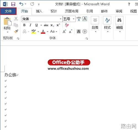The image size is (138, 130).
Task: Increase font size with grow A
Action: pos(64,31)
